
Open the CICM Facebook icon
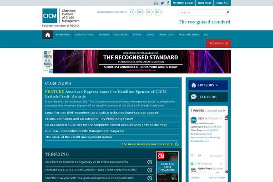pos(168,3)
